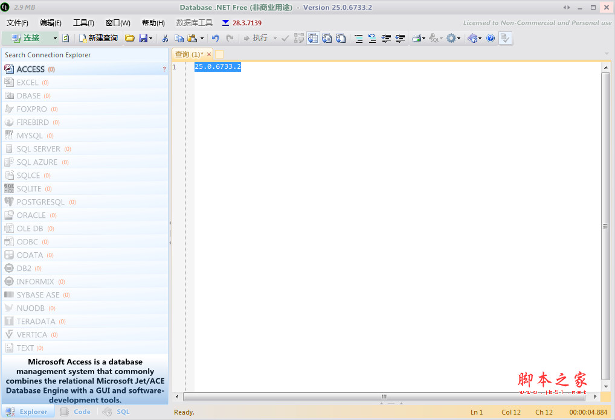This screenshot has height=420, width=615.
Task: Select the ORACLE connection type
Action: pyautogui.click(x=85, y=215)
